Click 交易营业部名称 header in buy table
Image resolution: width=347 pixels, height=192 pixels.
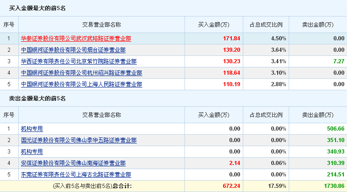click(101, 25)
